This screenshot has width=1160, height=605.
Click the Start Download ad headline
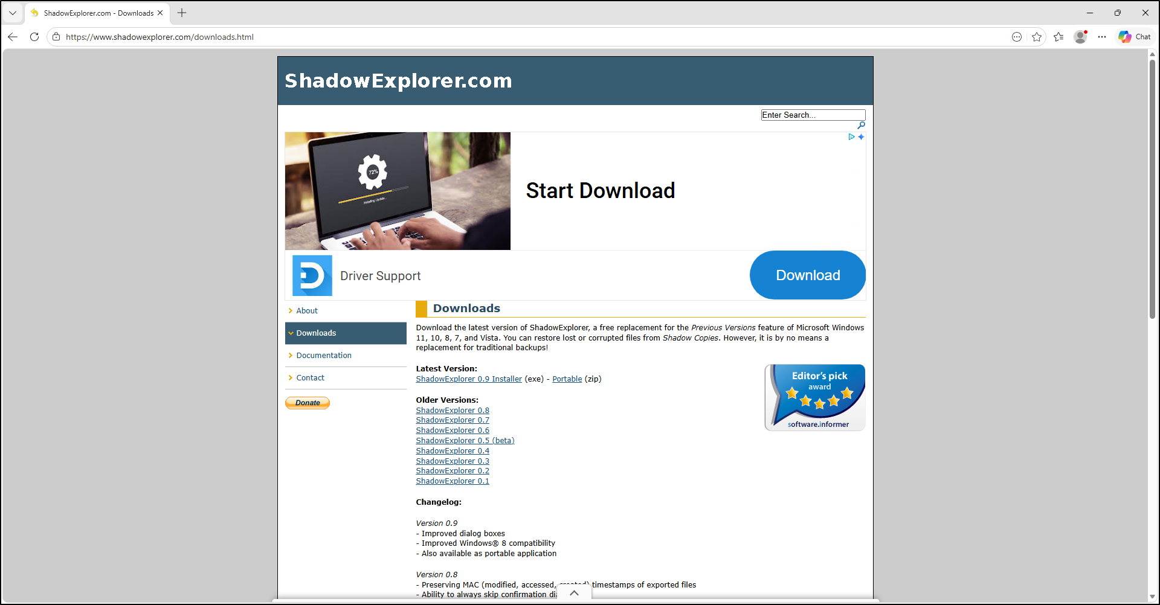[x=601, y=191]
